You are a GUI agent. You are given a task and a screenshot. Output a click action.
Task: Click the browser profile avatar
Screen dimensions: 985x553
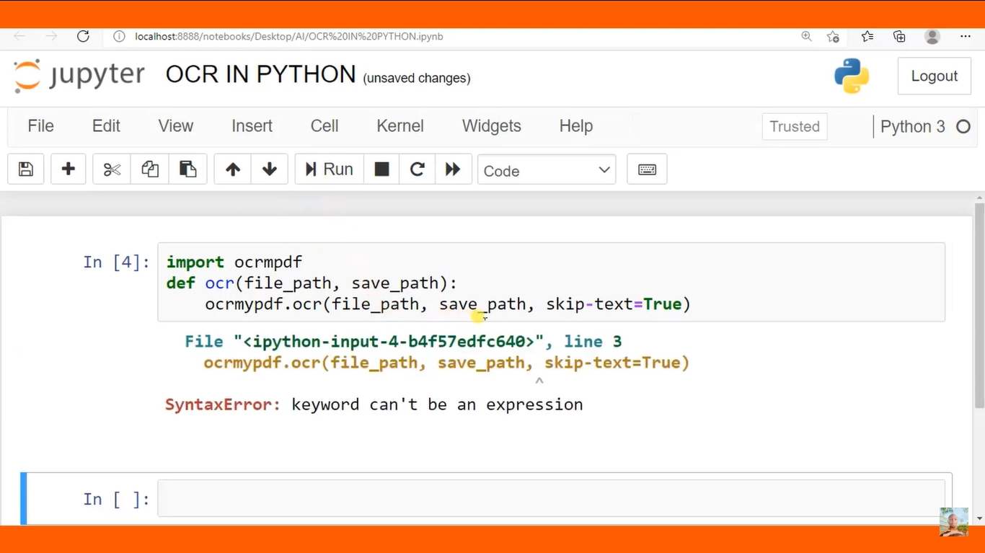932,36
